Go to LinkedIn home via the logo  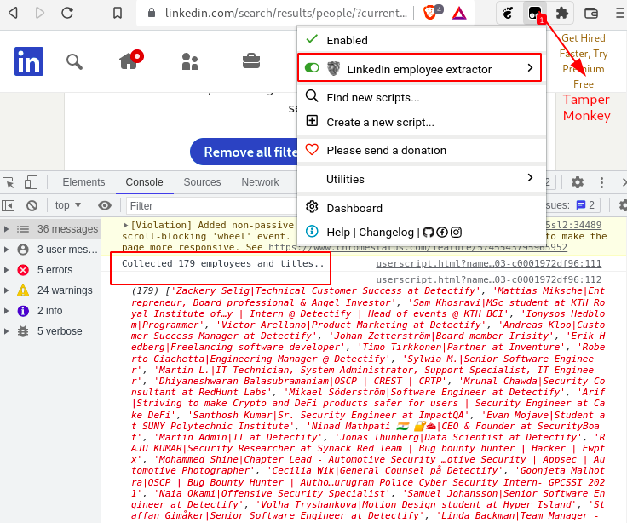(29, 61)
